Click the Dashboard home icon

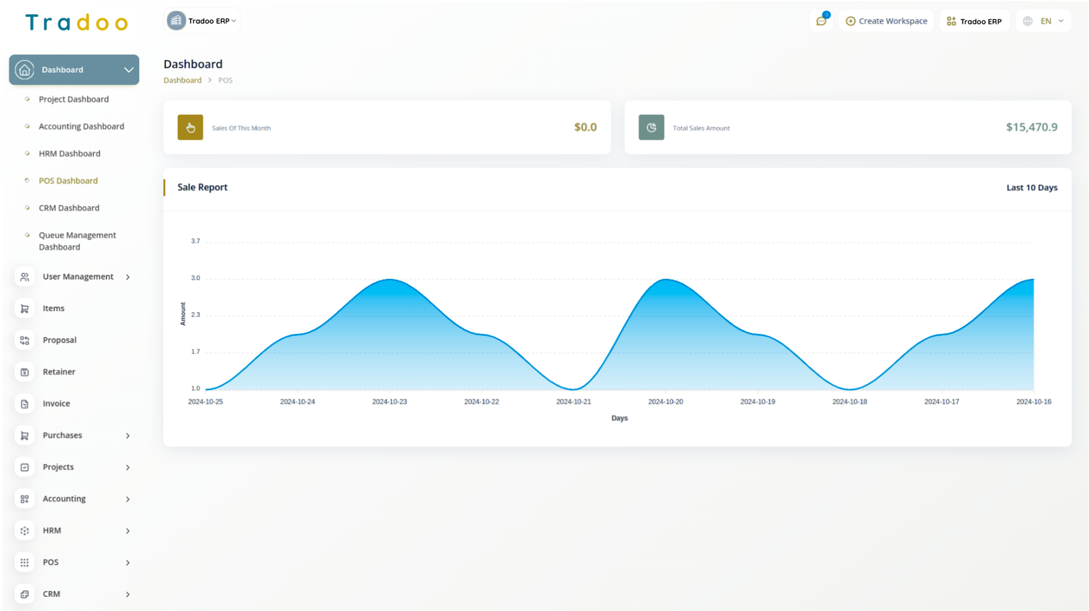[x=25, y=70]
